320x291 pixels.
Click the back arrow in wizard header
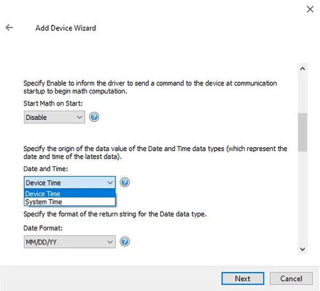tap(9, 27)
